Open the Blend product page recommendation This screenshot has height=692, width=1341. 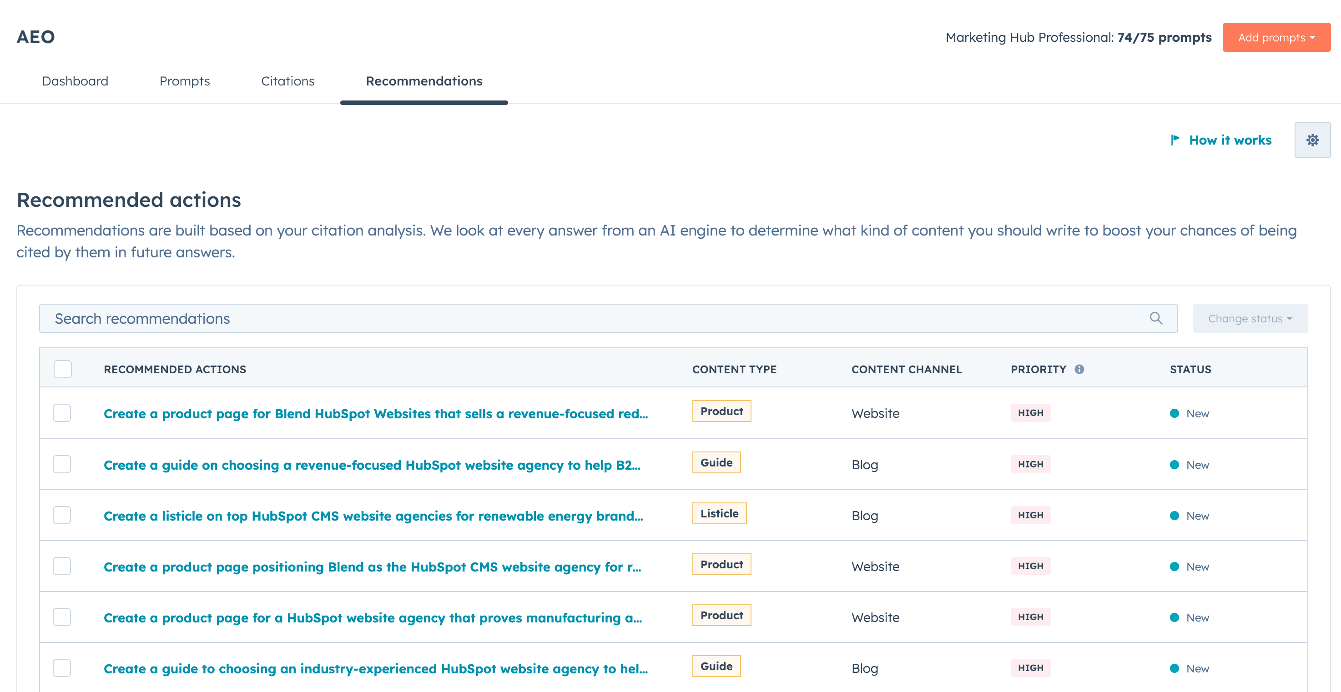click(x=375, y=414)
